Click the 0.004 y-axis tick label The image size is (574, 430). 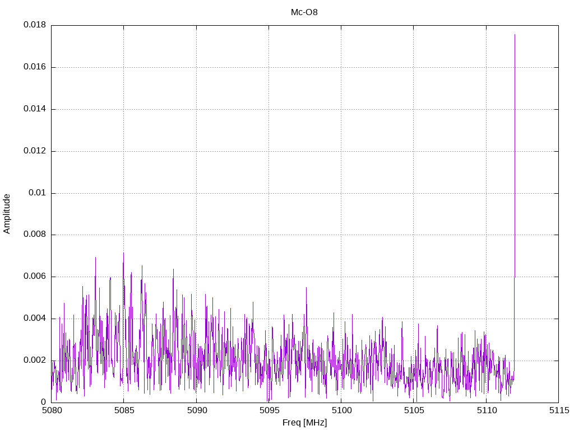tap(34, 319)
